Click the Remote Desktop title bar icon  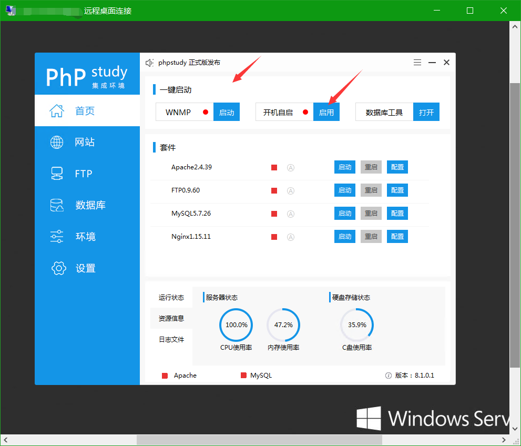pos(11,11)
